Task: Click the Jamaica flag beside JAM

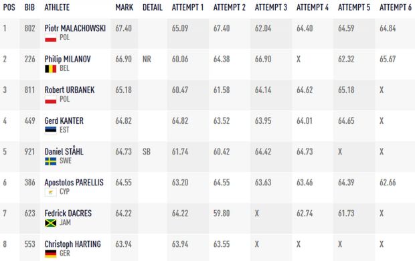Action: [51, 223]
